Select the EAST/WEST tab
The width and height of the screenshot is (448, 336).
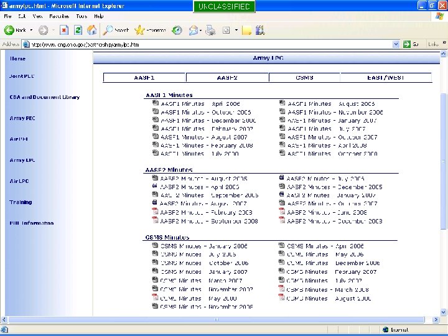[x=386, y=78]
